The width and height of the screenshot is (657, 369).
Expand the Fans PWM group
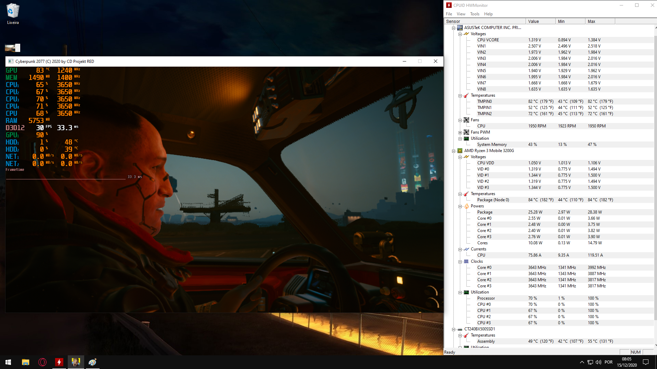(x=460, y=132)
